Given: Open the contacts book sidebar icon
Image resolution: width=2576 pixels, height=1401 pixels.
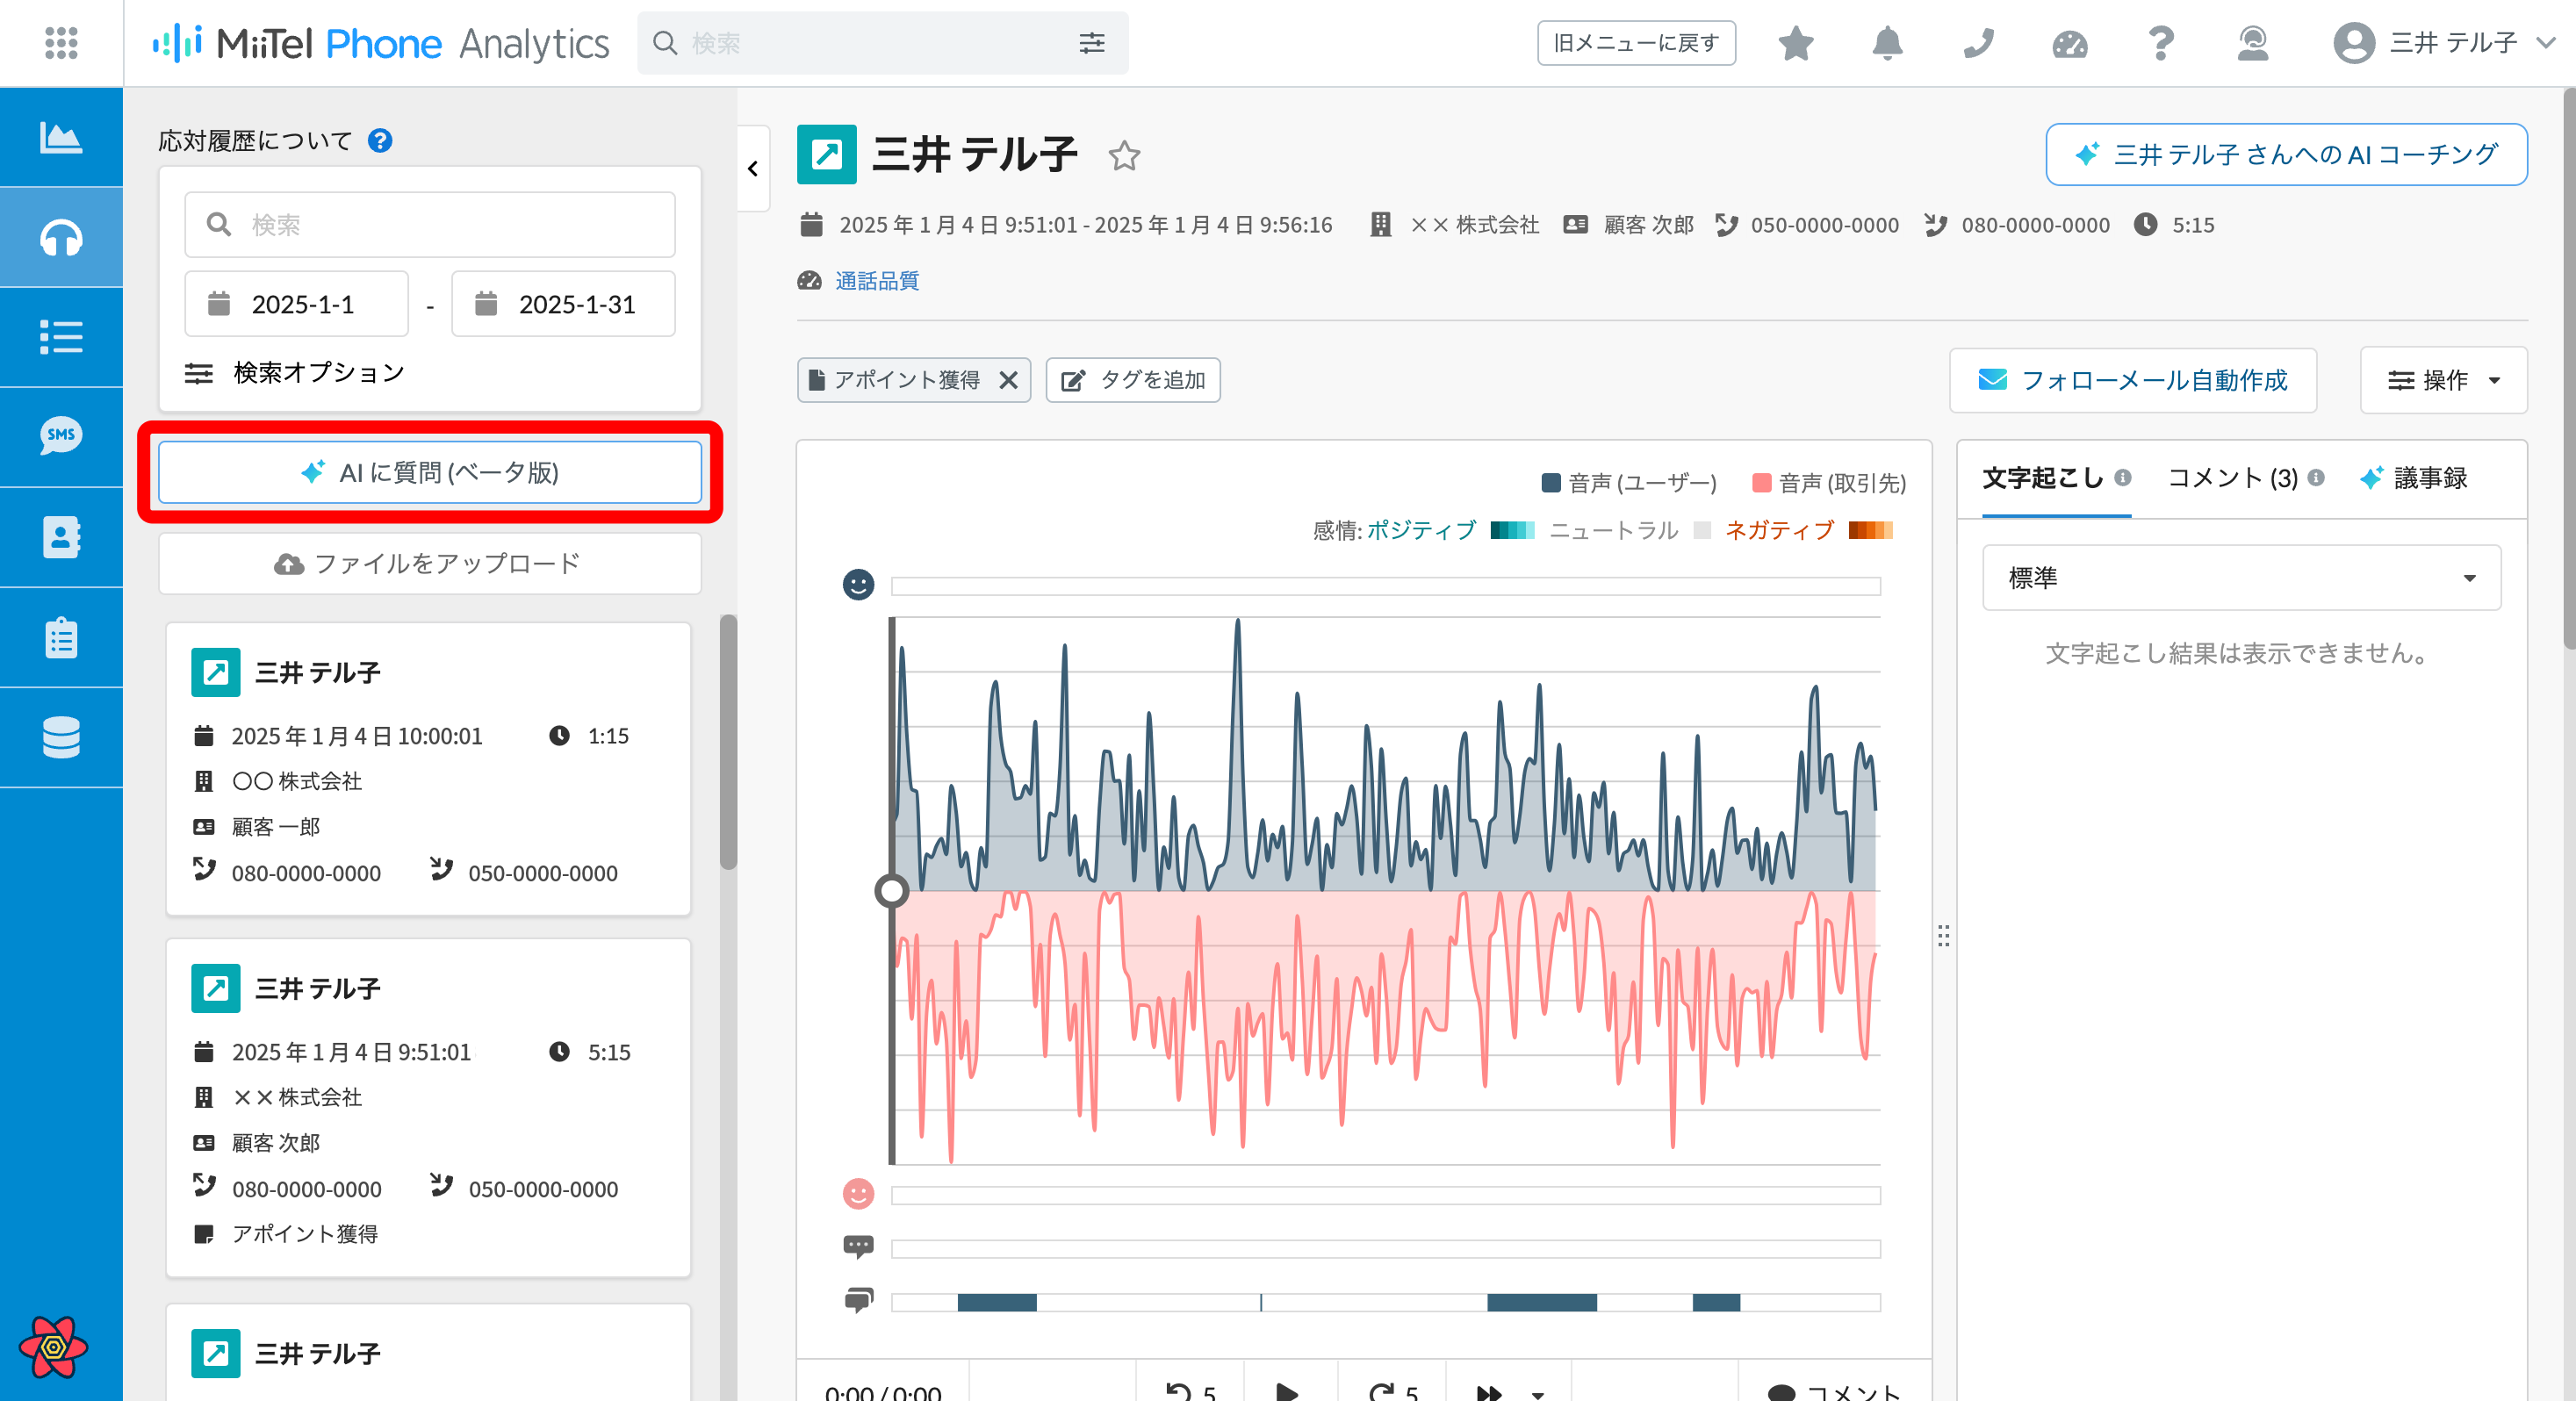Looking at the screenshot, I should (x=61, y=537).
